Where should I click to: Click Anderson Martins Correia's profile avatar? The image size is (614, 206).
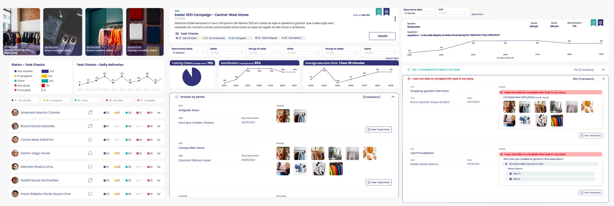[15, 112]
